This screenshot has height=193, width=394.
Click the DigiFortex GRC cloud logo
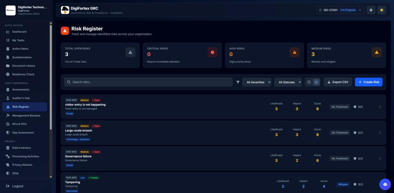click(x=65, y=10)
